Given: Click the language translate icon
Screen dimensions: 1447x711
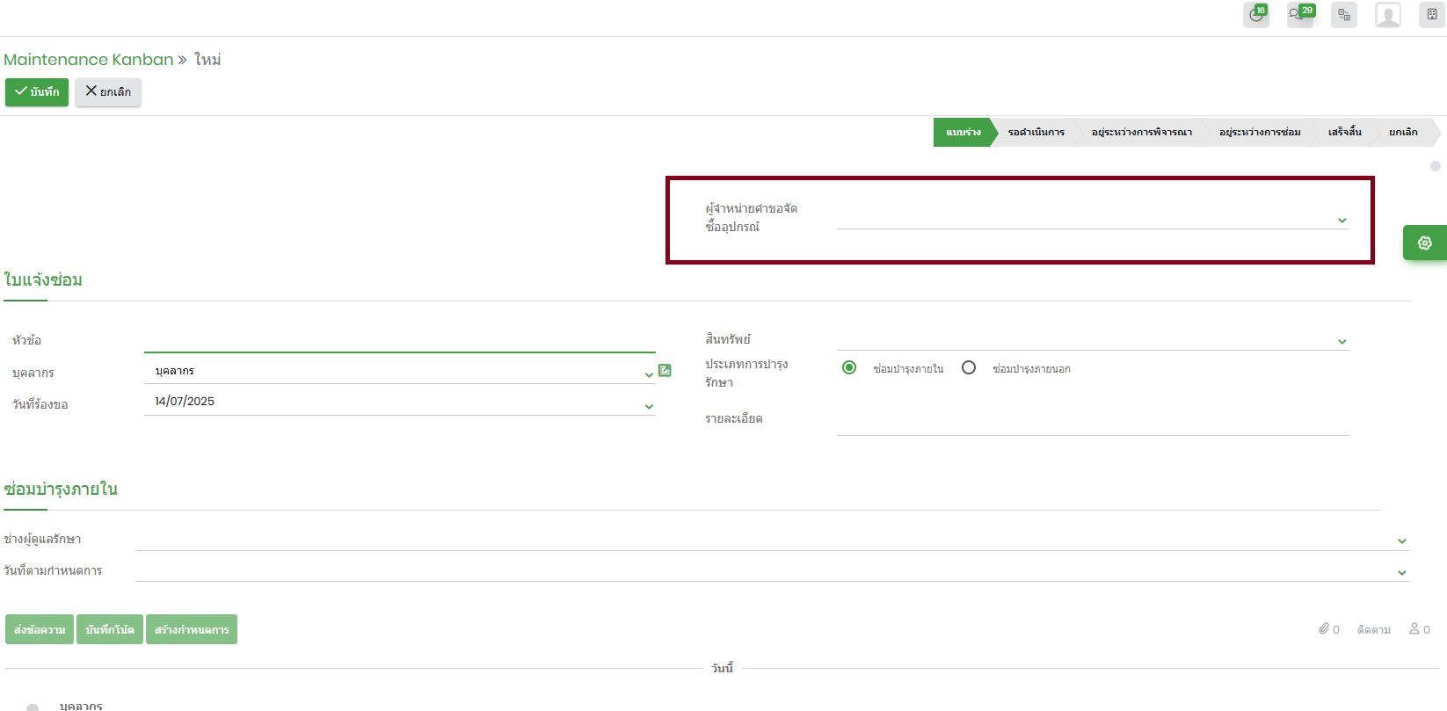Looking at the screenshot, I should pyautogui.click(x=1343, y=15).
